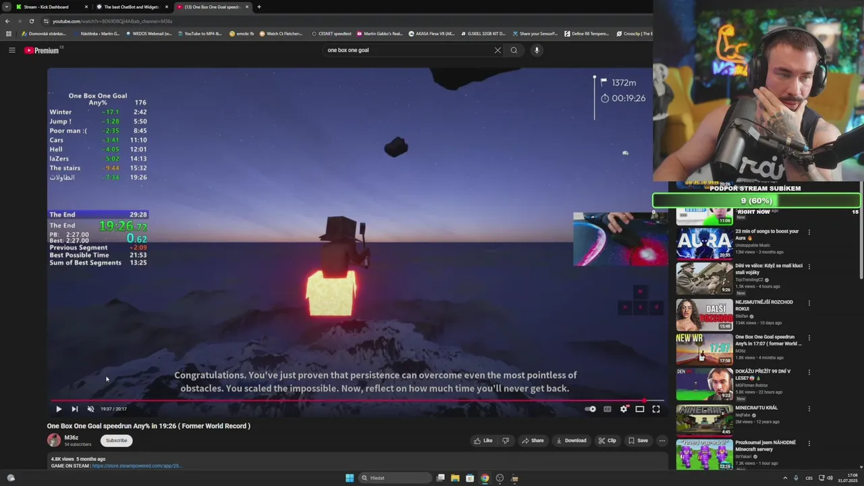
Task: Open the emotic fb bookmark
Action: 242,34
